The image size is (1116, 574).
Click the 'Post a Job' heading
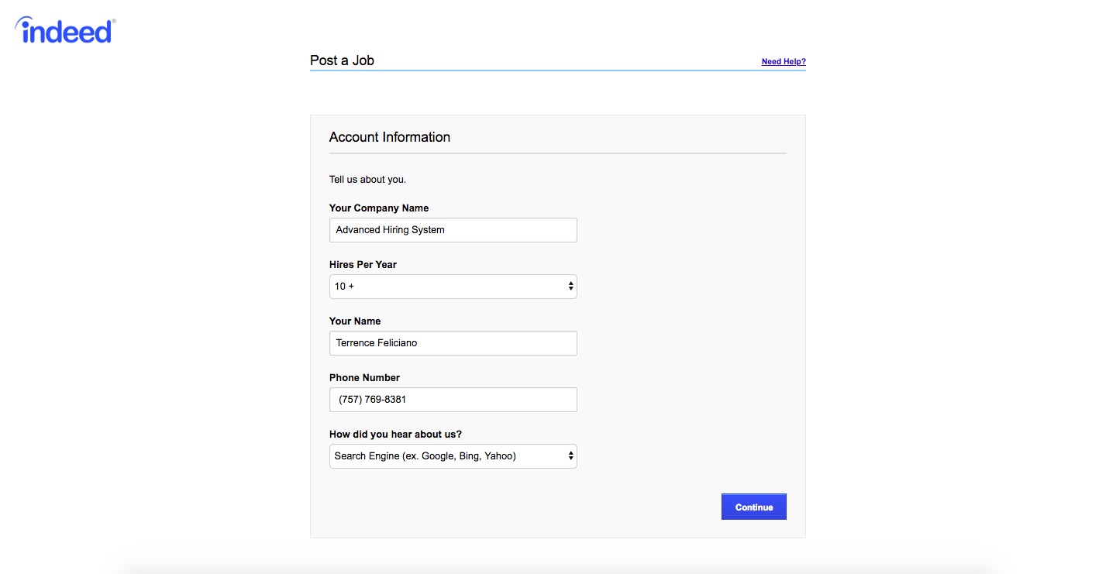(342, 60)
